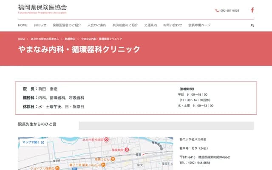This screenshot has width=272, height=170.
Task: Click the gray 院長先生からのひと言 box
Action: (x=166, y=126)
